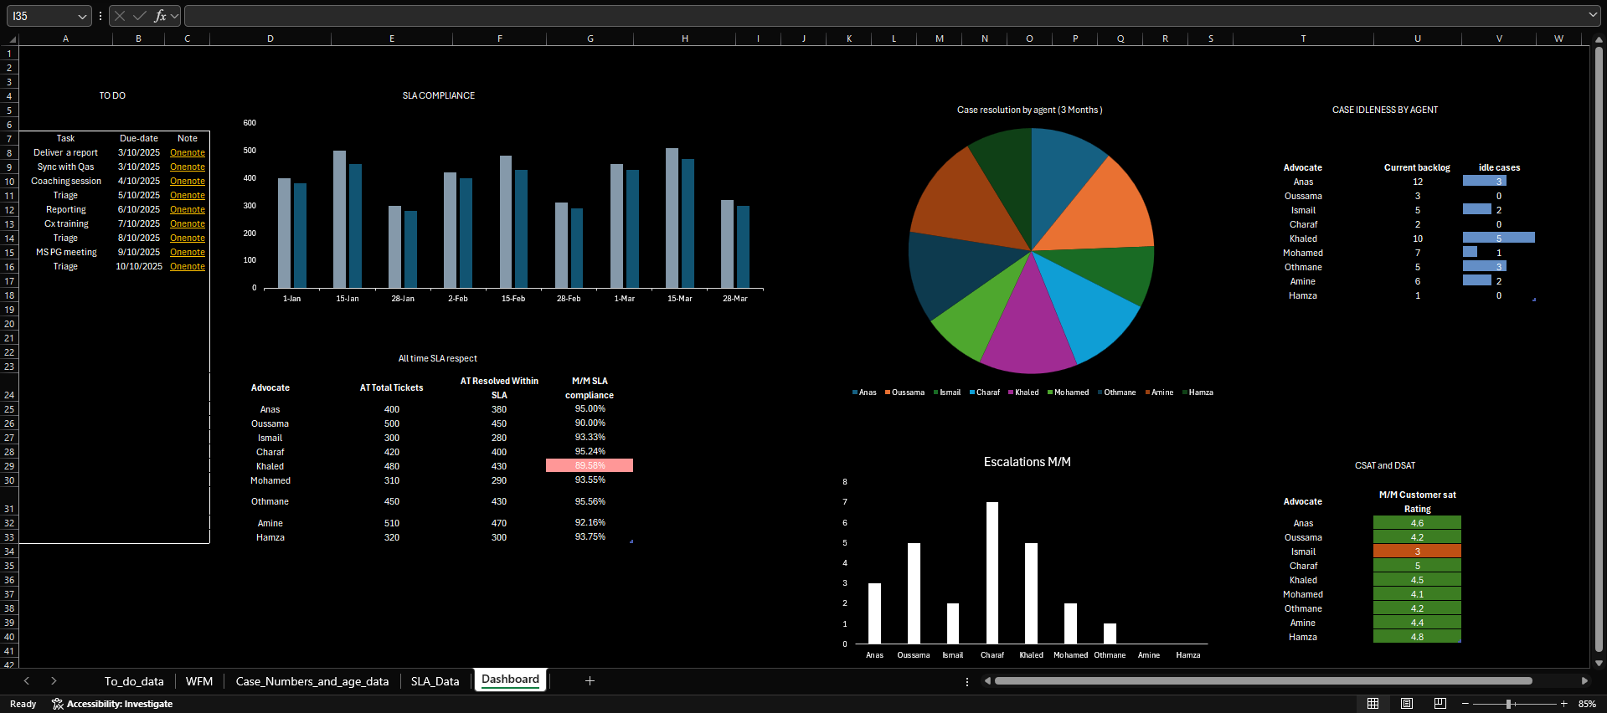Screen dimensions: 1607x713
Task: Open Accessibility: Investigate in the status bar
Action: tap(112, 704)
